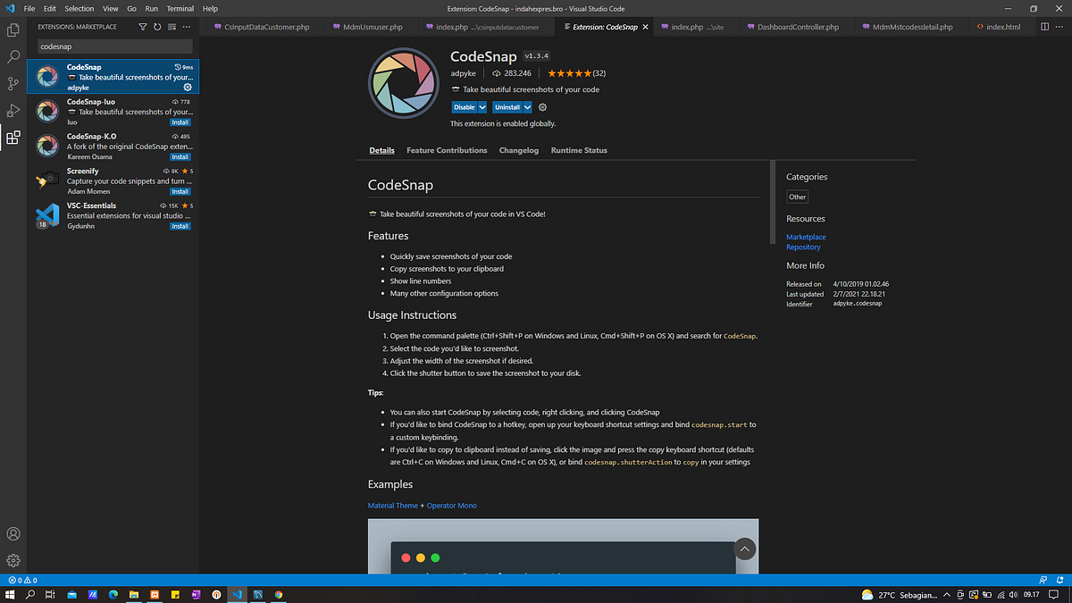Open Accounts icon above the gear
1072x603 pixels.
[13, 533]
